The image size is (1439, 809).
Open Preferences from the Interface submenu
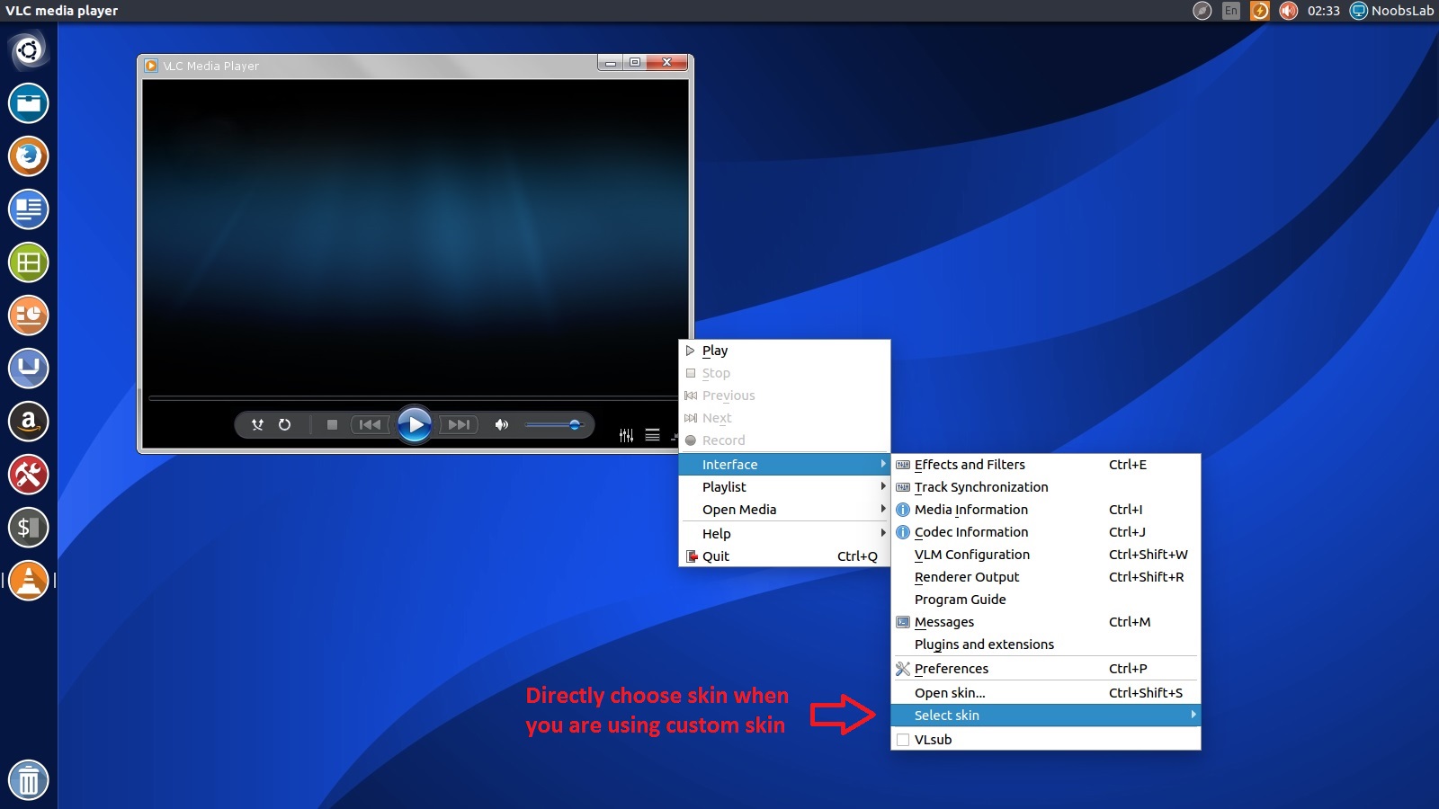coord(1046,669)
